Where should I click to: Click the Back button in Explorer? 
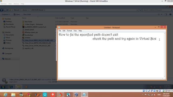coord(2,10)
